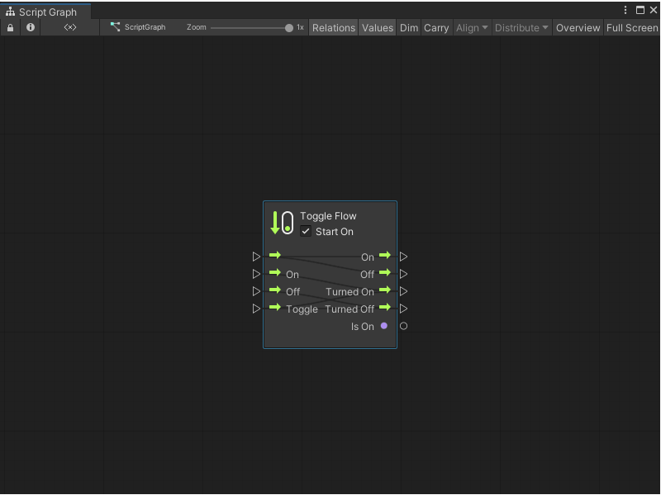Click the On output port arrow
Image resolution: width=661 pixels, height=495 pixels.
384,257
